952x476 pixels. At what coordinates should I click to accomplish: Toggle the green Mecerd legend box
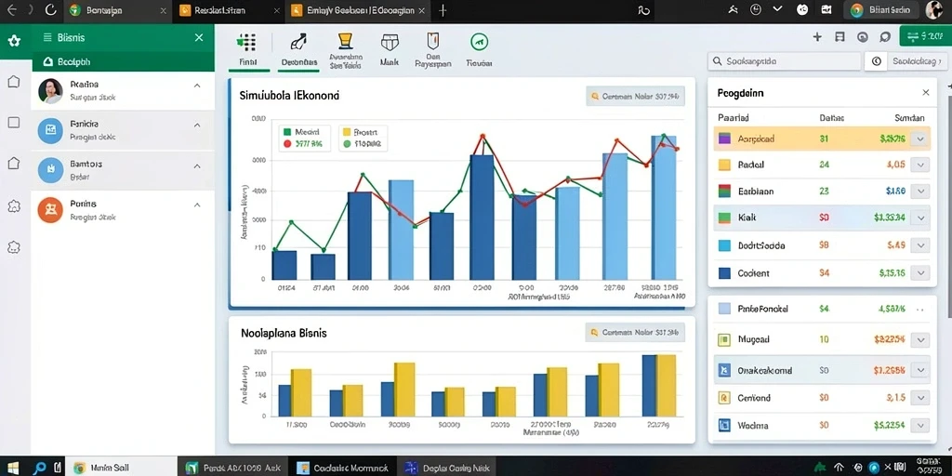pyautogui.click(x=286, y=132)
